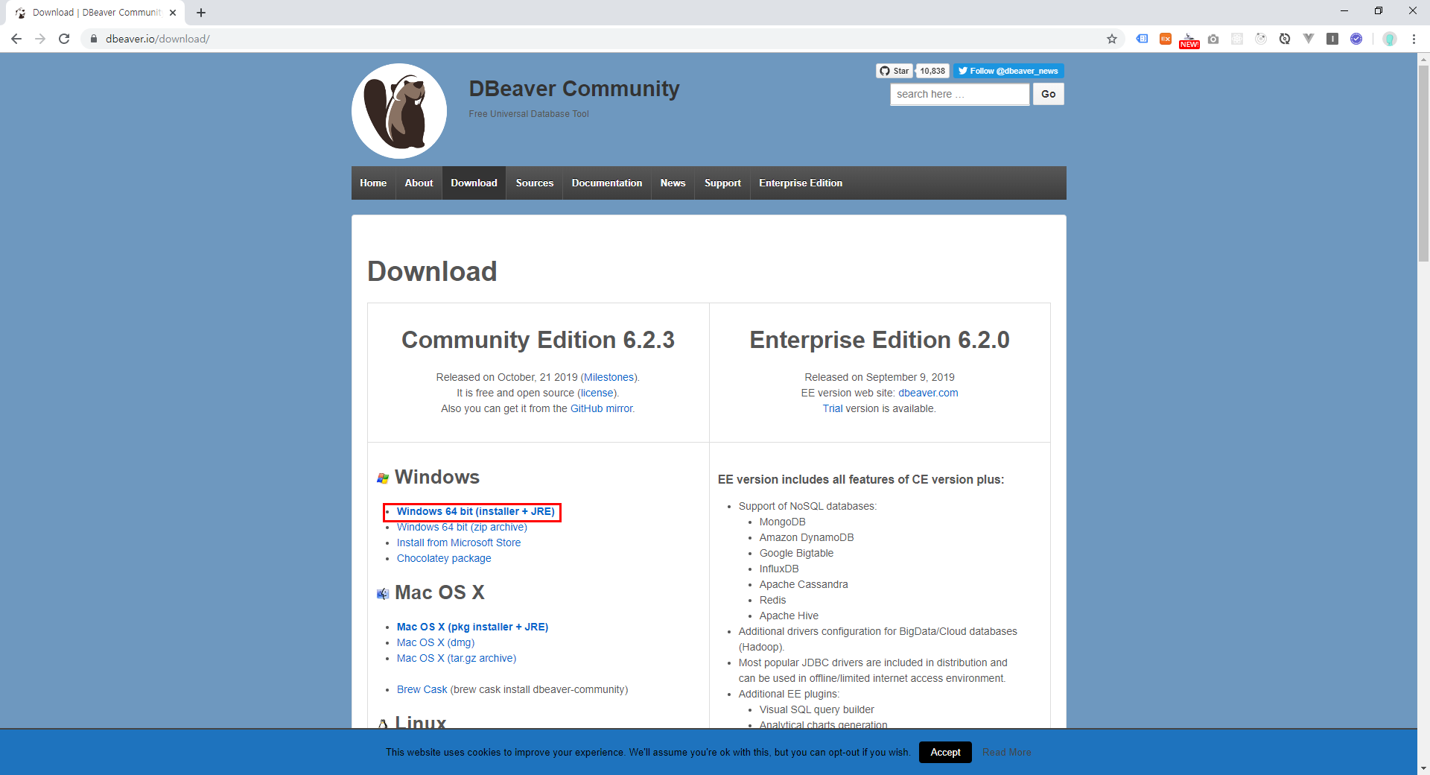The width and height of the screenshot is (1430, 775).
Task: Click the DBeaver beaver logo
Action: click(399, 111)
